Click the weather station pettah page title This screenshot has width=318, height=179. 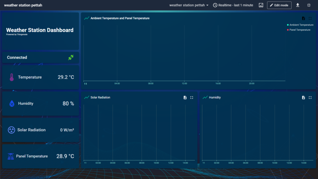23,5
